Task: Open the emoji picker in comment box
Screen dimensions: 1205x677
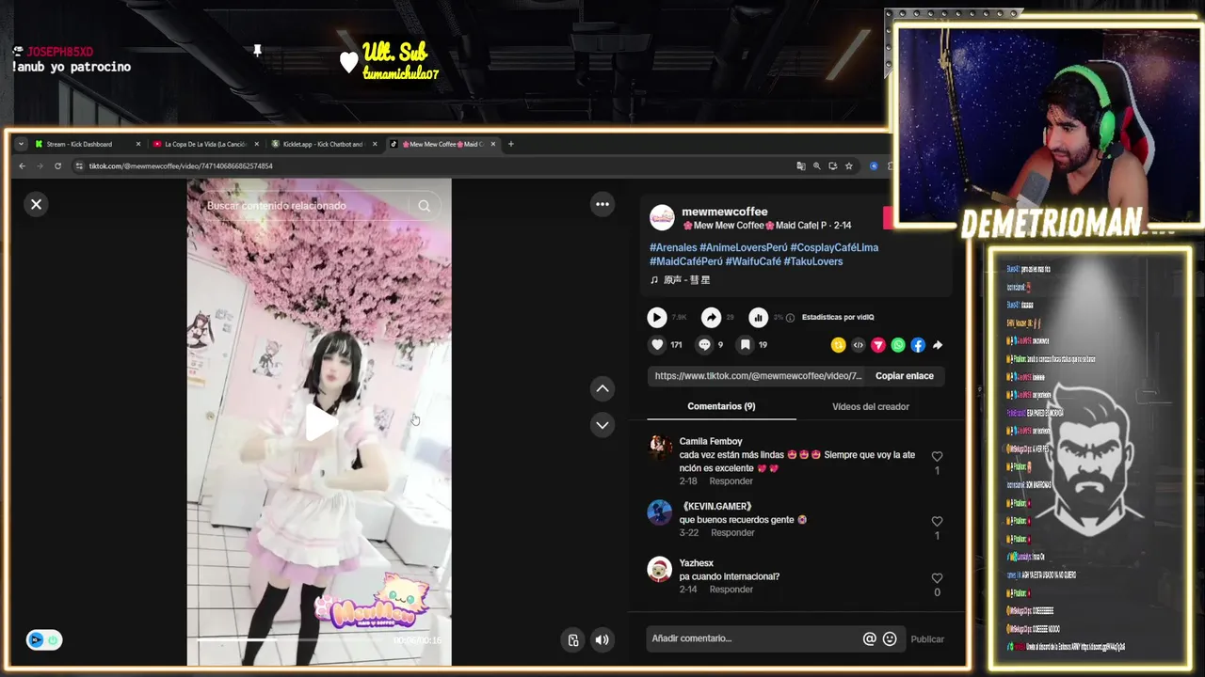Action: point(890,638)
